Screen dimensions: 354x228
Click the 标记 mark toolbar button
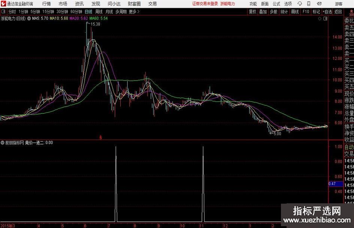(316, 12)
